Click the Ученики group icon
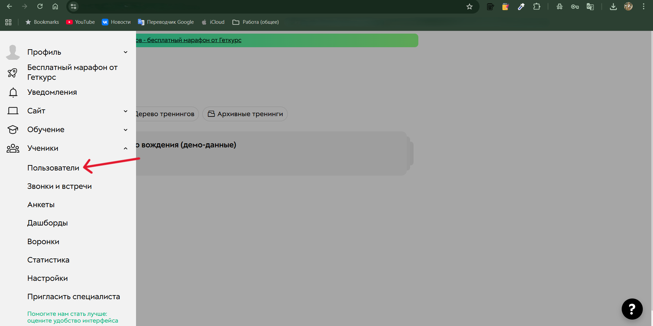Viewport: 653px width, 326px height. (x=13, y=148)
